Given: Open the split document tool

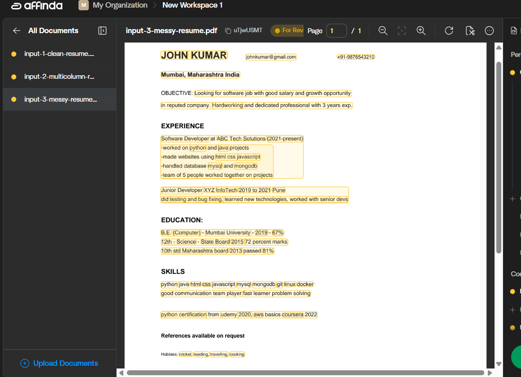Looking at the screenshot, I should [470, 31].
